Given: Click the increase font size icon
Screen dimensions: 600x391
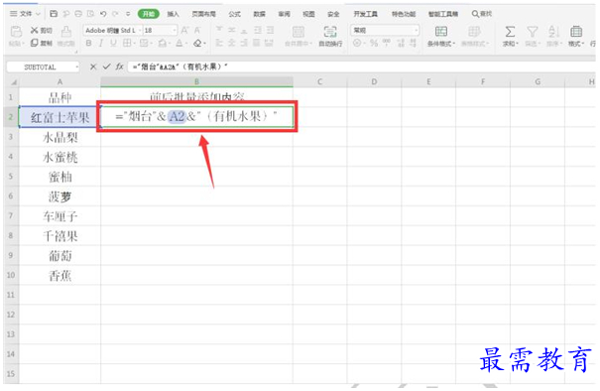Looking at the screenshot, I should 184,30.
